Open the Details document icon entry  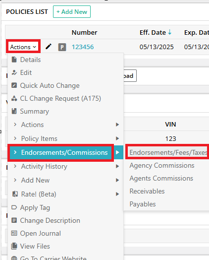14,60
